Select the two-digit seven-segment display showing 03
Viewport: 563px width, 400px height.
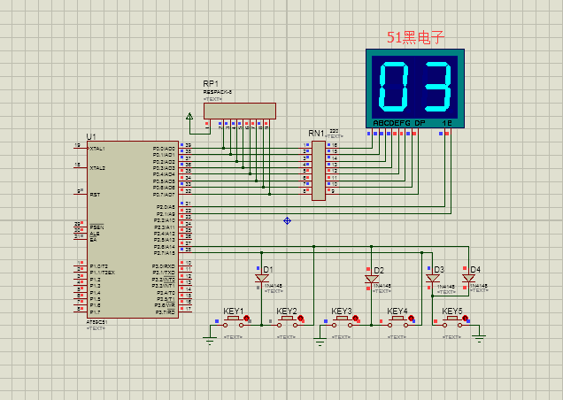tap(415, 88)
